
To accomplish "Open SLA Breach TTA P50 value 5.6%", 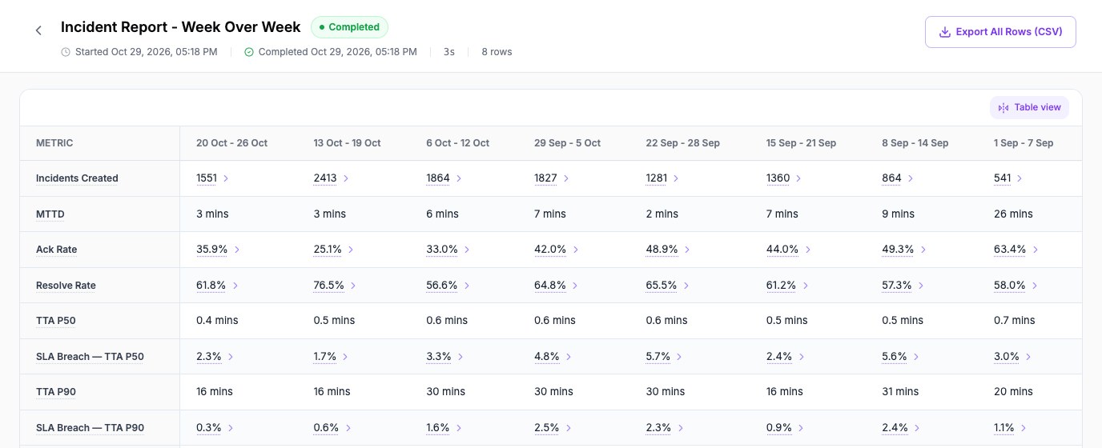I will (895, 357).
